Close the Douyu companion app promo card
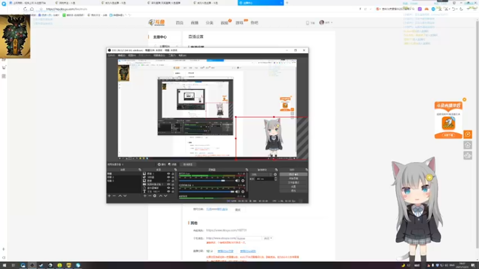This screenshot has height=269, width=479. click(465, 99)
